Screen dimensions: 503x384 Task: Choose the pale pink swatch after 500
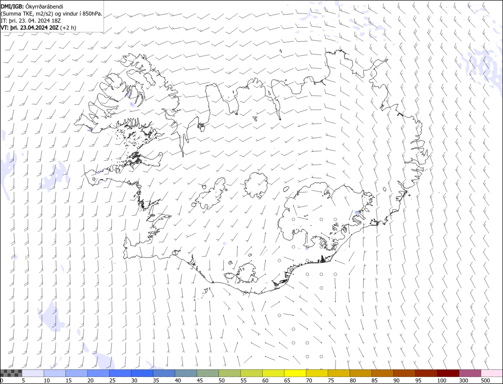(492, 373)
